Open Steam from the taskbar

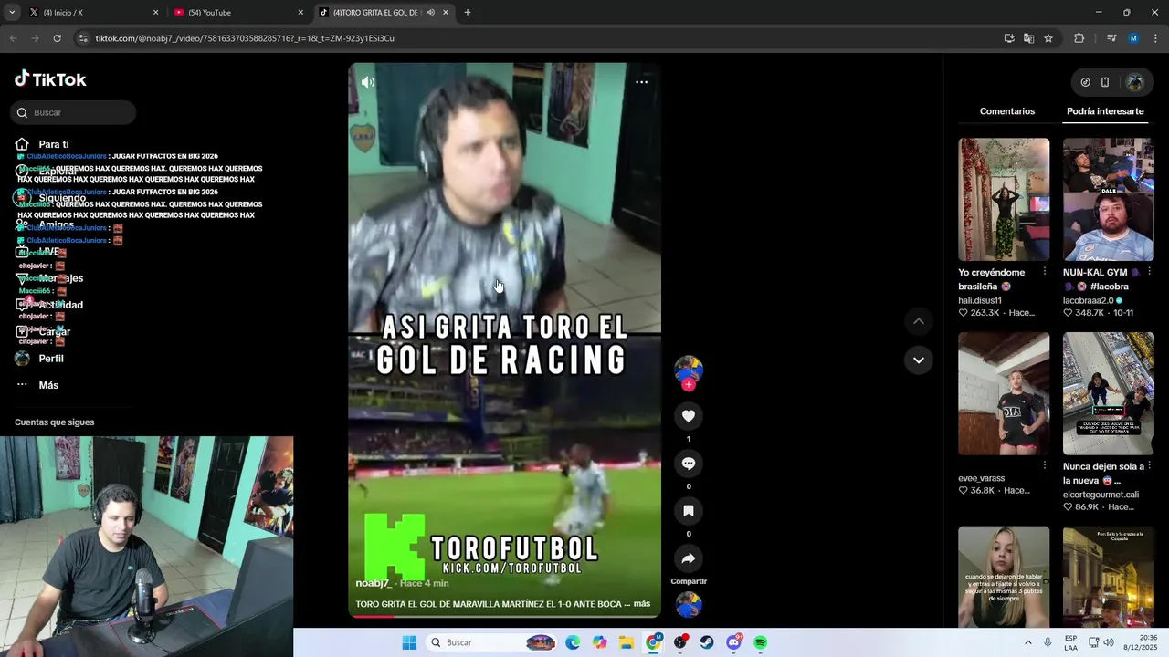coord(707,642)
